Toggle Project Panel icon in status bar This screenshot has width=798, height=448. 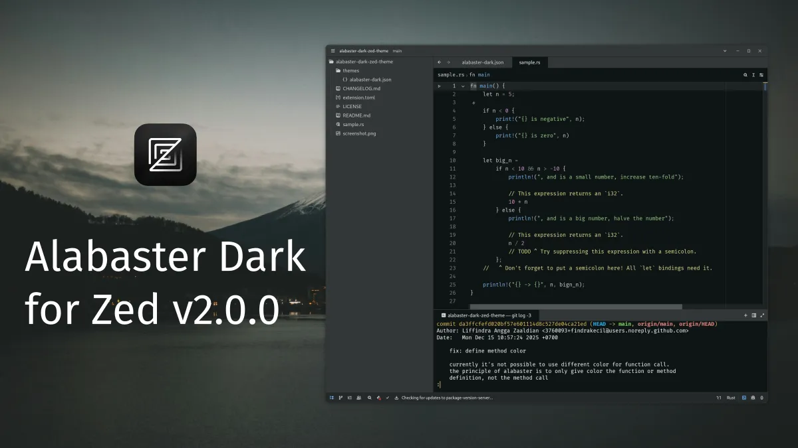[x=332, y=398]
